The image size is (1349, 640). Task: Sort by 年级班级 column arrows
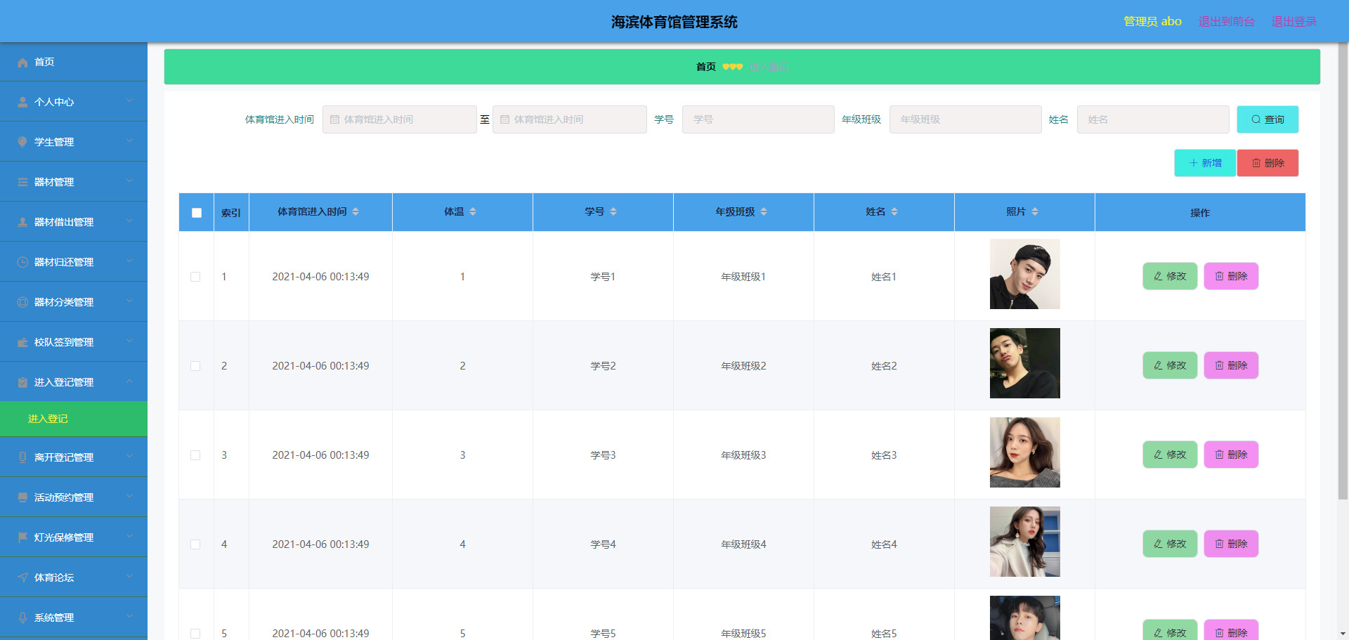(764, 212)
